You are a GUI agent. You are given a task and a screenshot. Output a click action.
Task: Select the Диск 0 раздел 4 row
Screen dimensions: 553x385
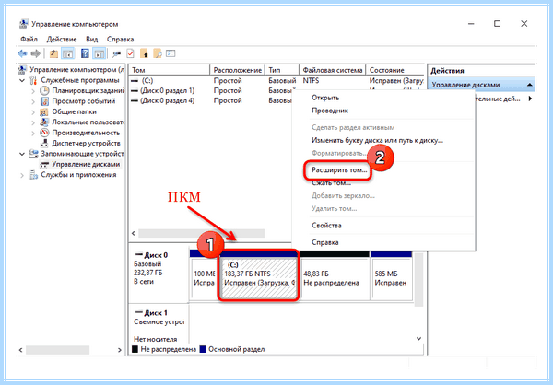pyautogui.click(x=210, y=100)
